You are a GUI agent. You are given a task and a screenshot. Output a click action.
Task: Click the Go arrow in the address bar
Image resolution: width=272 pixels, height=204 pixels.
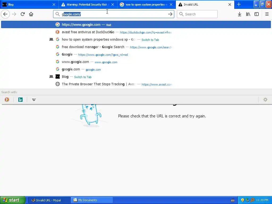(170, 14)
